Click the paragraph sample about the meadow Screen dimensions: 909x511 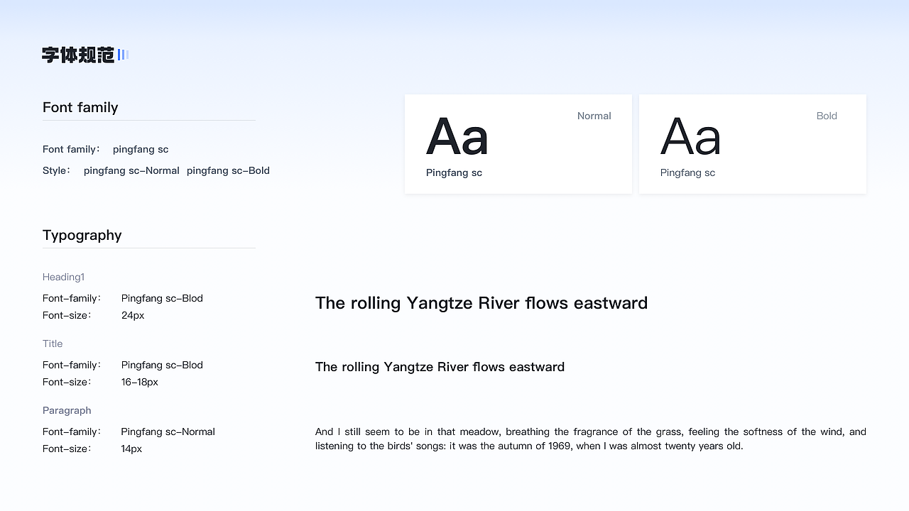tap(590, 439)
